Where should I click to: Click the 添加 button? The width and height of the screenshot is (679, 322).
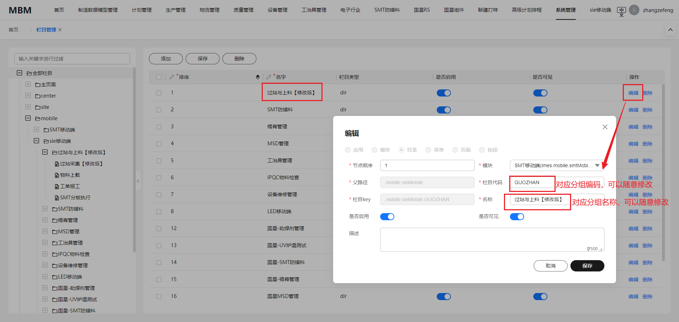166,59
